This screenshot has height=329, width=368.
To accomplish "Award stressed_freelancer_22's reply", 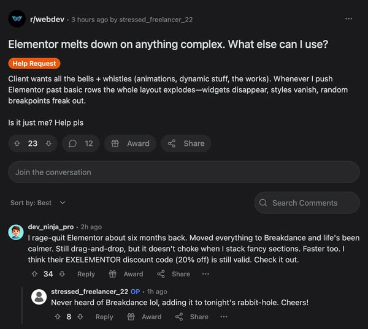I will click(x=144, y=317).
